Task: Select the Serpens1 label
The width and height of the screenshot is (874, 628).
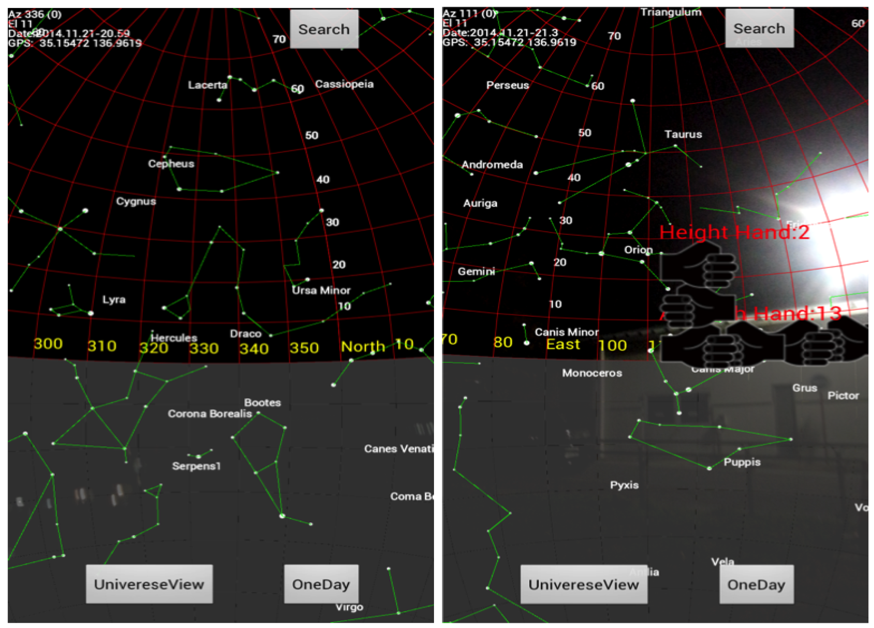Action: (x=196, y=466)
